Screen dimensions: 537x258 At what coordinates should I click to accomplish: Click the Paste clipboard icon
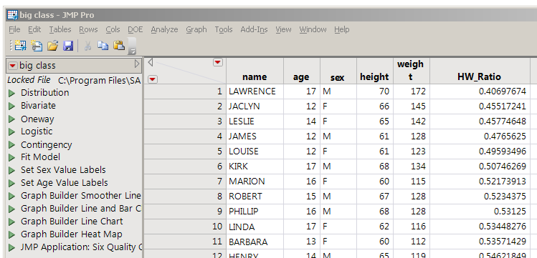(x=119, y=45)
